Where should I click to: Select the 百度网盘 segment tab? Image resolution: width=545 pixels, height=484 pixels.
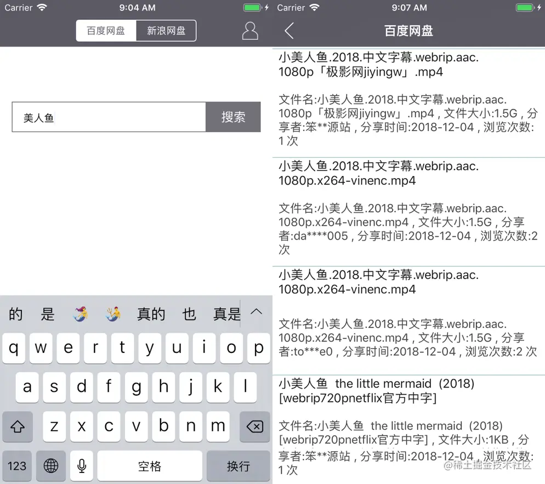(106, 31)
